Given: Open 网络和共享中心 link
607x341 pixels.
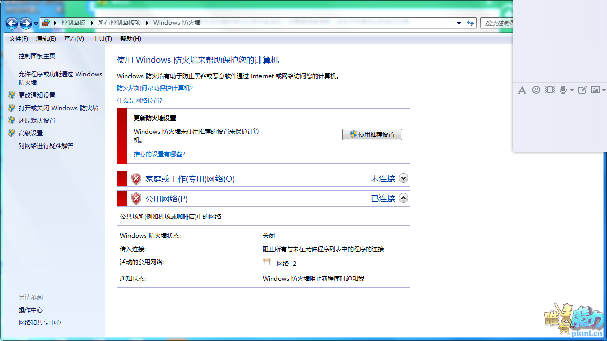Looking at the screenshot, I should (40, 322).
